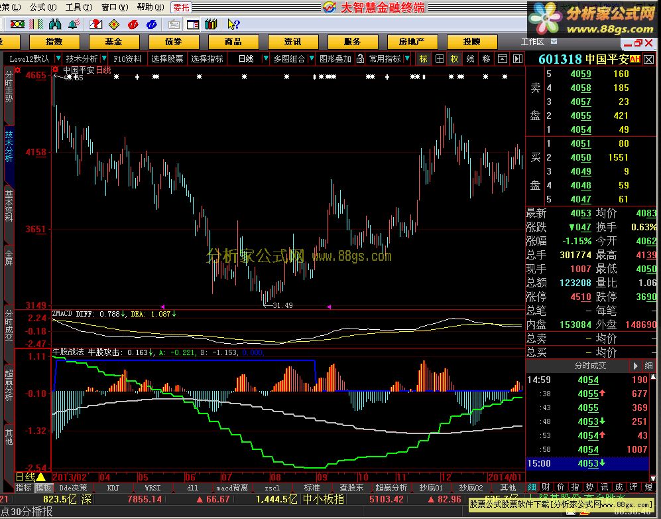Click the 房地产 yellow button
Image resolution: width=661 pixels, height=519 pixels.
[x=412, y=42]
